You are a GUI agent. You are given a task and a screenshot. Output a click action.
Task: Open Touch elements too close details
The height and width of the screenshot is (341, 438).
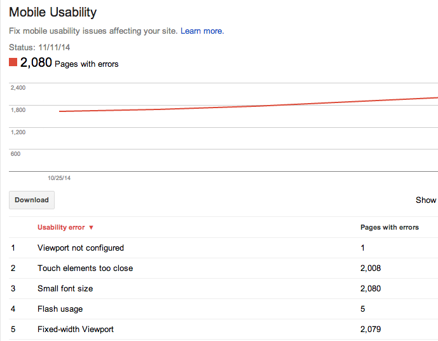tap(85, 268)
